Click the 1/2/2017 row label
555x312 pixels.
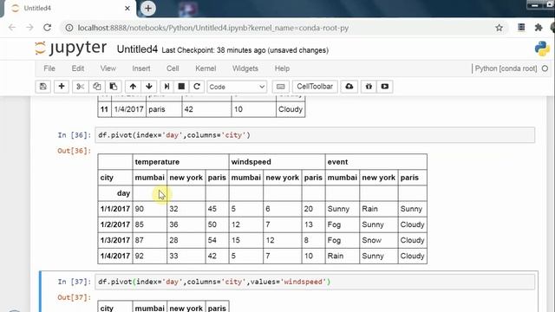(115, 224)
